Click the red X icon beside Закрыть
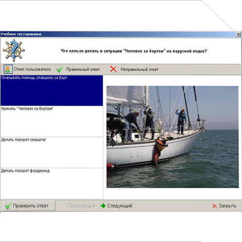This screenshot has height=242, width=242. (214, 206)
